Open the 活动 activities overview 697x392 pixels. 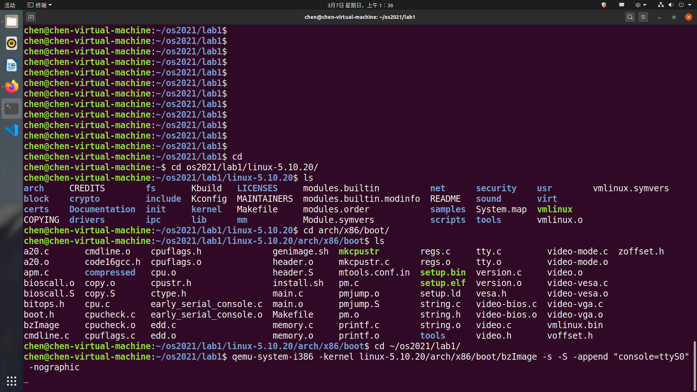click(x=10, y=5)
